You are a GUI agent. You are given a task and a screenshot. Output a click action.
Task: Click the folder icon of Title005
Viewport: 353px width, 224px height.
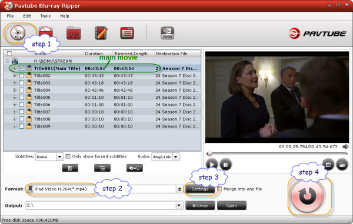tap(29, 97)
